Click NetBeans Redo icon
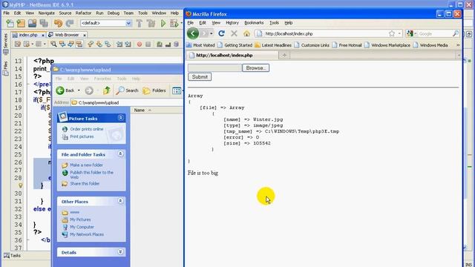Image resolution: width=475 pixels, height=267 pixels. [70, 23]
